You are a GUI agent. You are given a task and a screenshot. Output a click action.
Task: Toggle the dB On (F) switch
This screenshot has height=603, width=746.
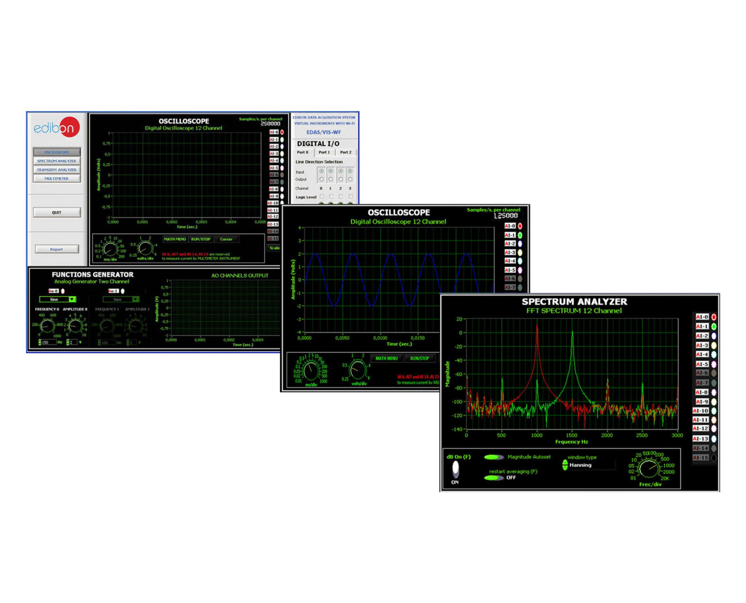coord(455,468)
